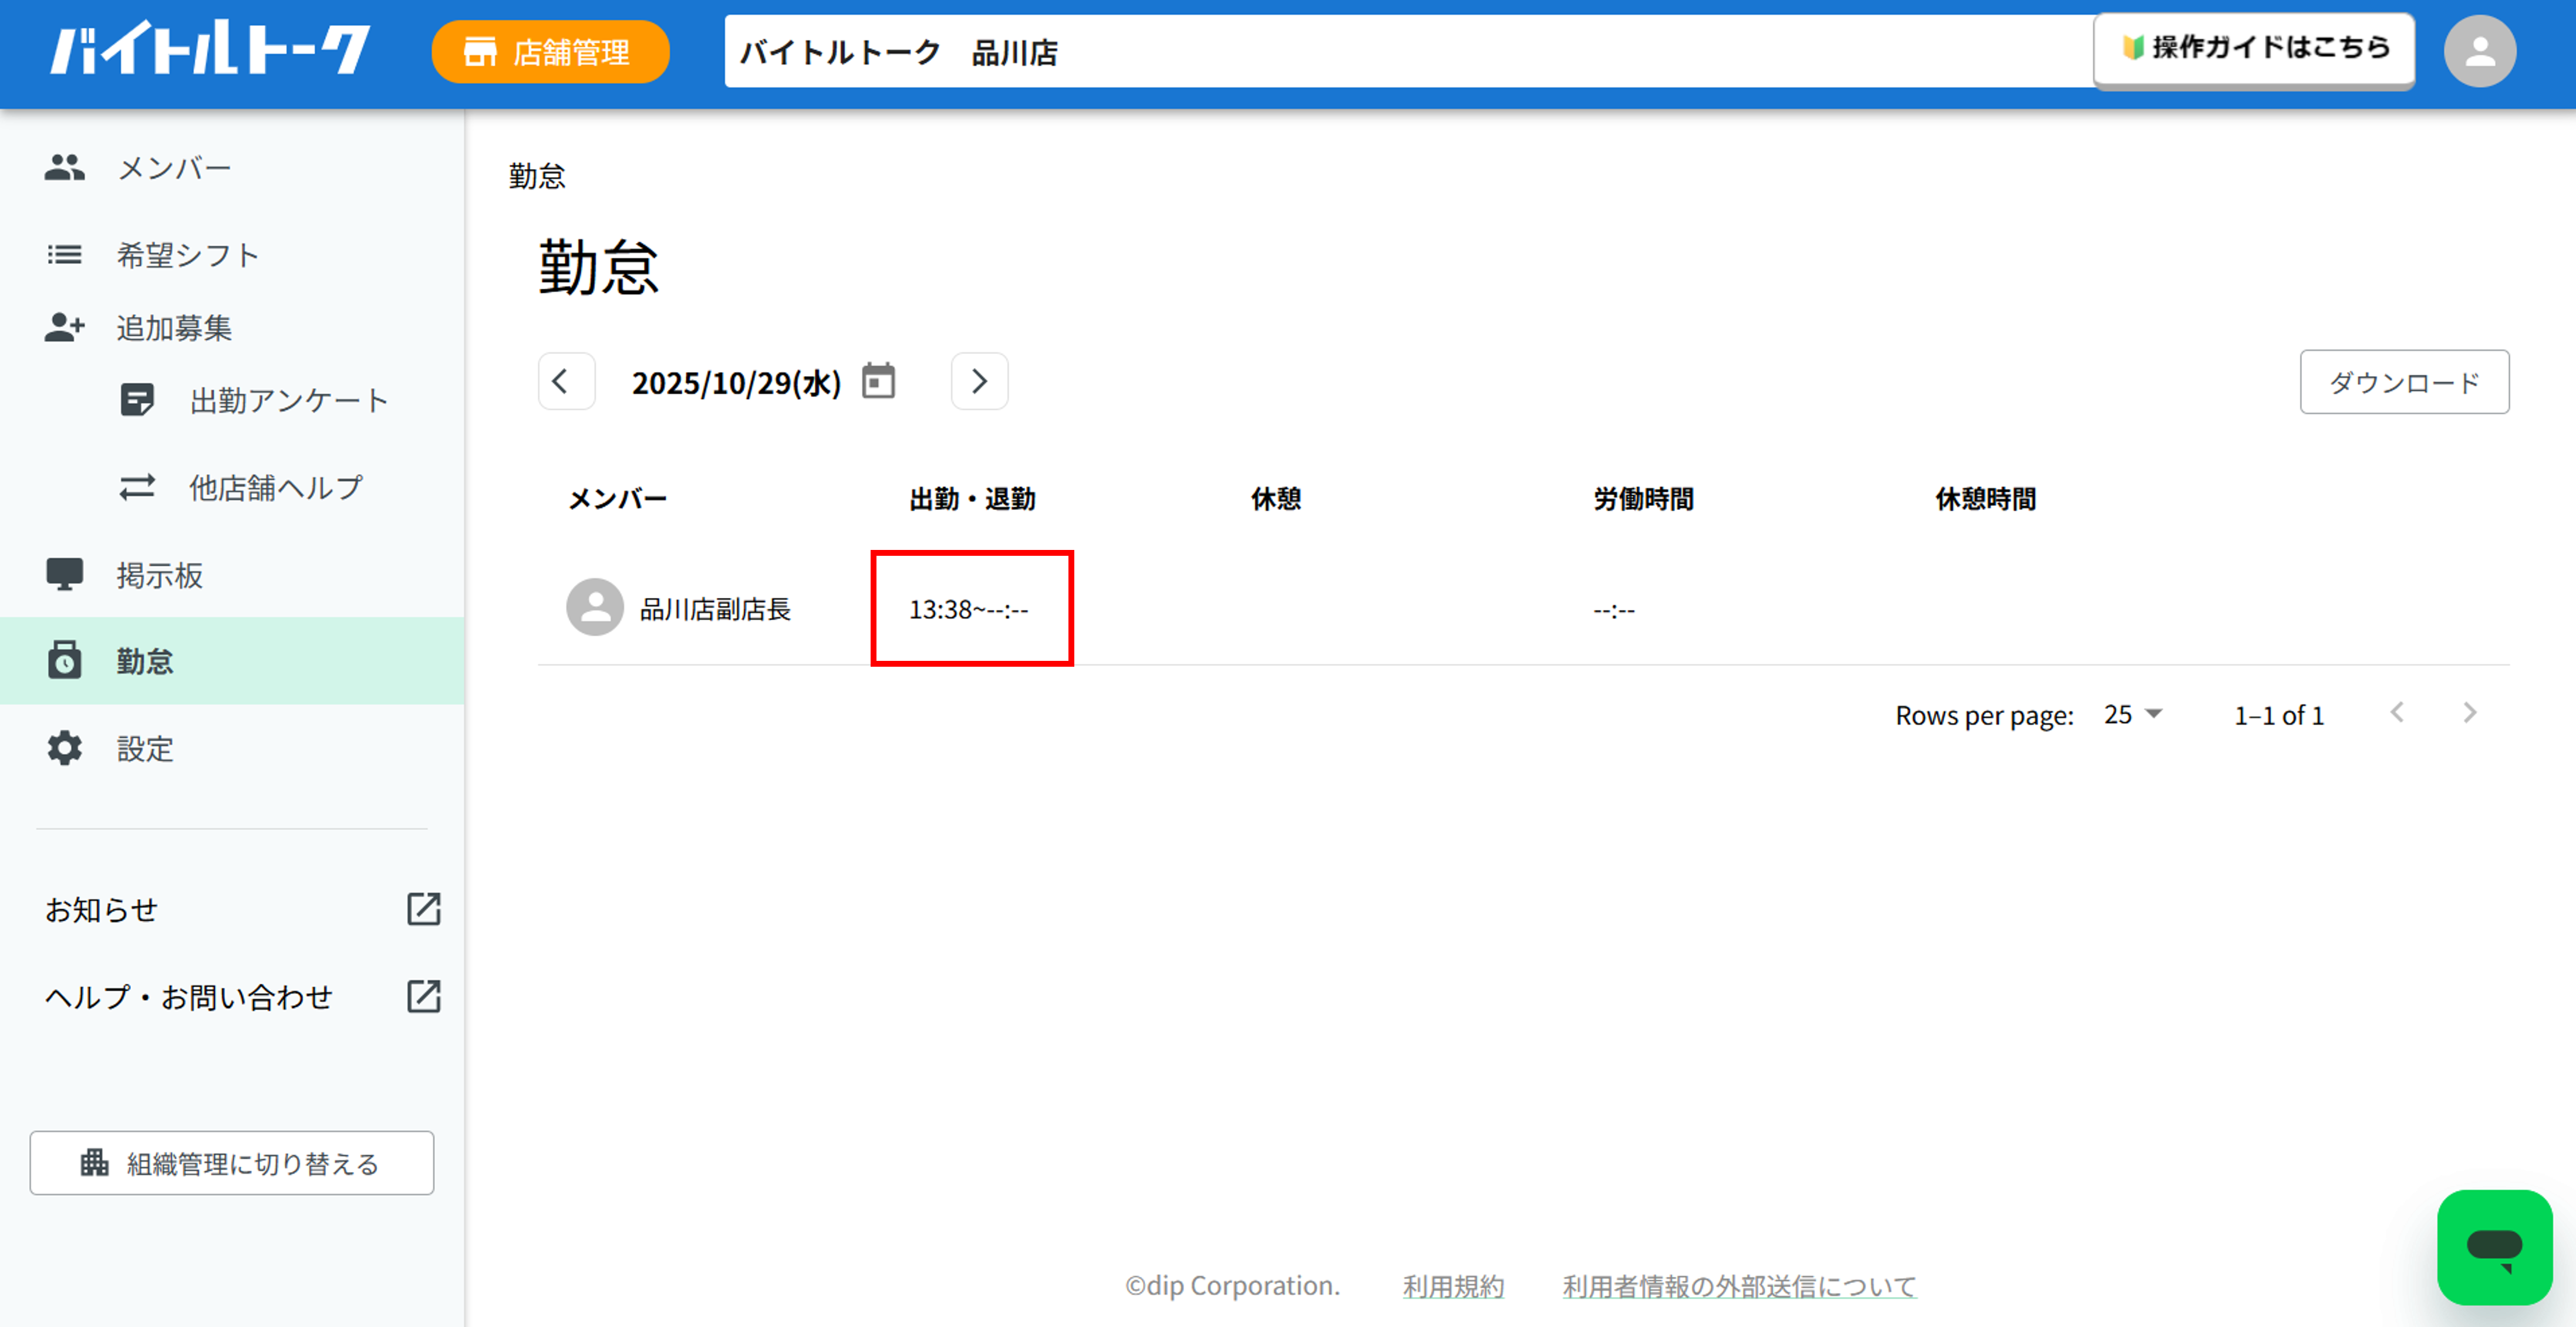Open 追加募集 in the sidebar
The image size is (2576, 1327).
tap(232, 328)
